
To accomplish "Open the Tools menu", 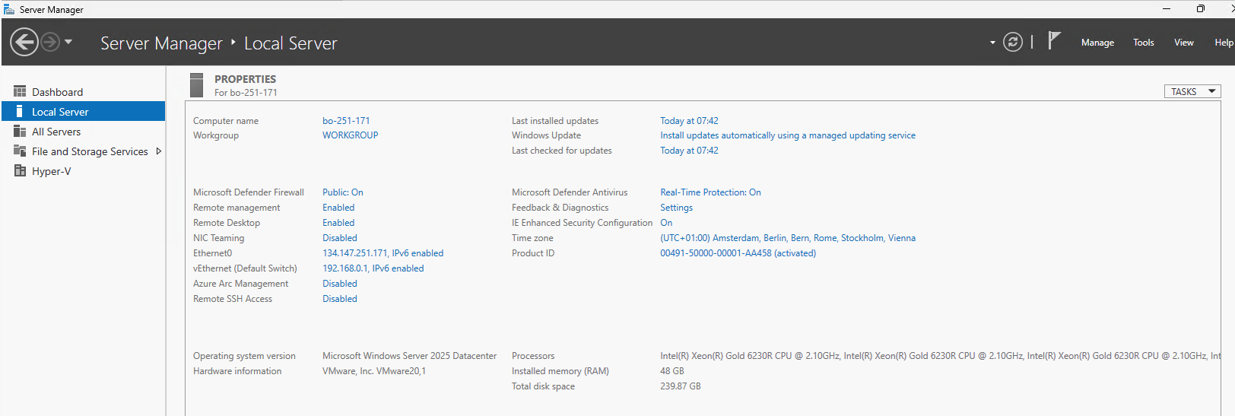I will point(1143,43).
